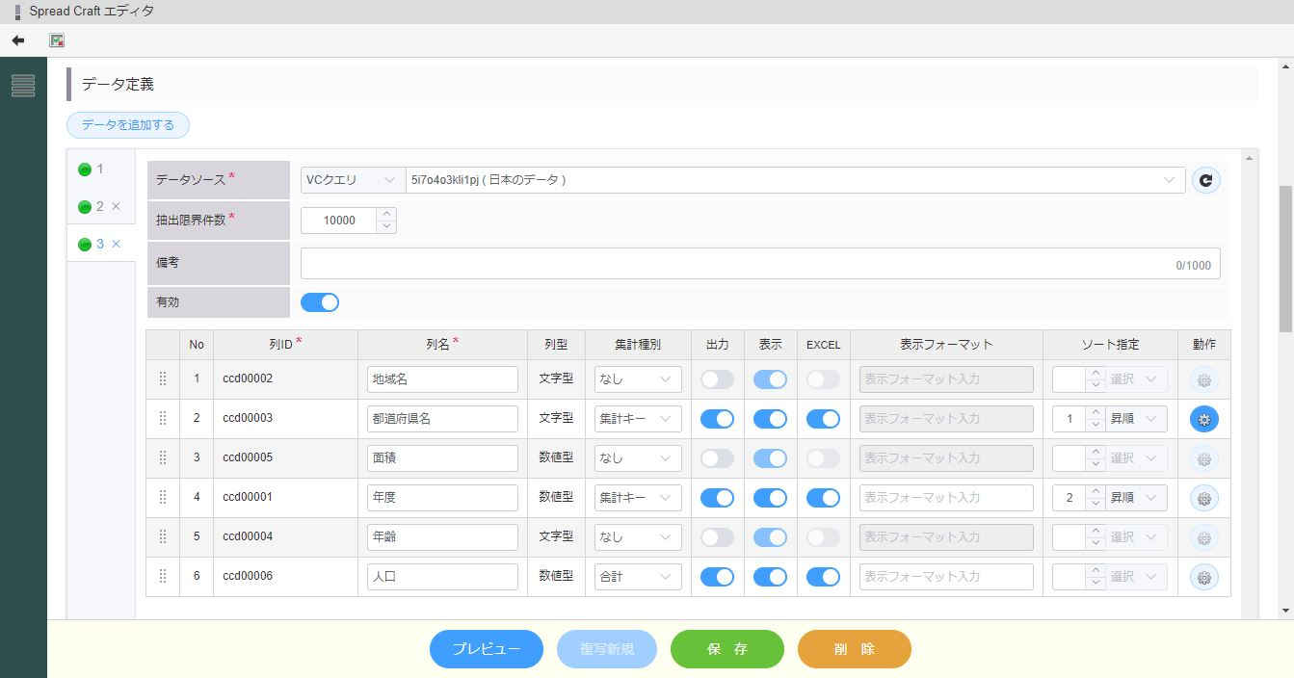Image resolution: width=1294 pixels, height=678 pixels.
Task: Click the Excel export toolbar icon
Action: (x=57, y=40)
